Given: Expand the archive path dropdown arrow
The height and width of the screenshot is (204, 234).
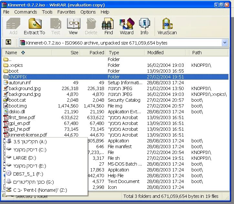Looking at the screenshot, I should coord(225,43).
